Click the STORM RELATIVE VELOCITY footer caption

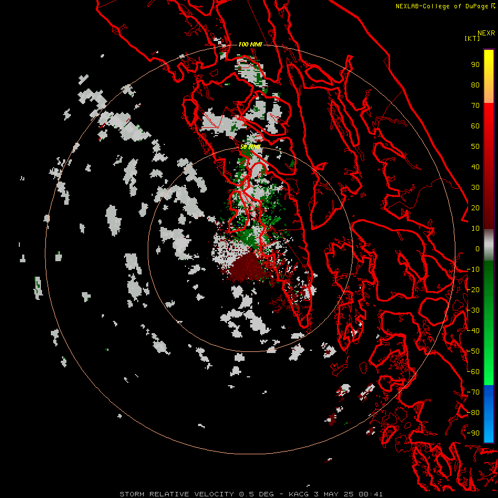(x=251, y=494)
